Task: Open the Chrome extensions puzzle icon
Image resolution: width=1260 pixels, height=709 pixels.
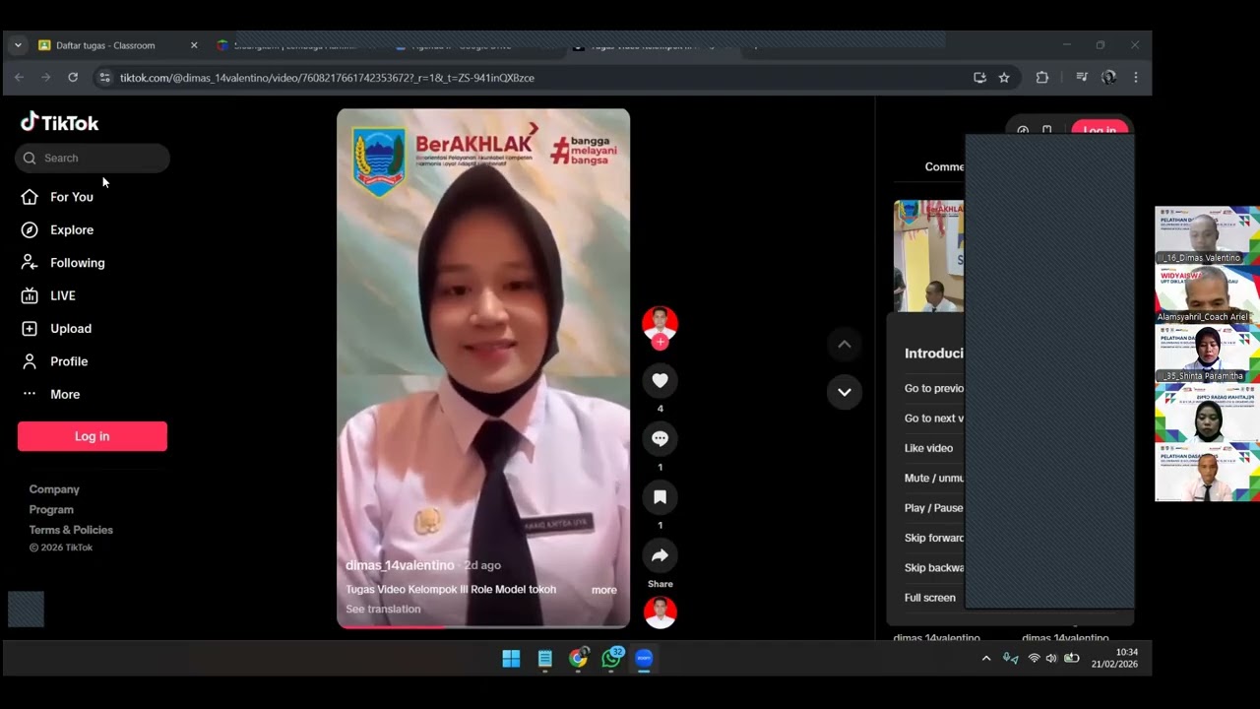Action: click(x=1042, y=77)
